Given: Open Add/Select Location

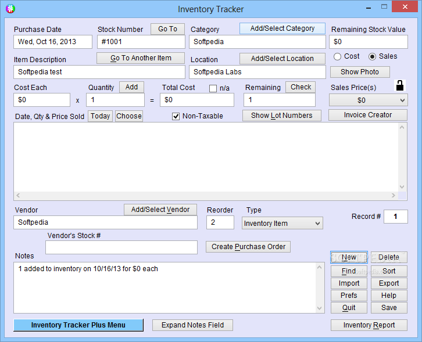Looking at the screenshot, I should [282, 59].
